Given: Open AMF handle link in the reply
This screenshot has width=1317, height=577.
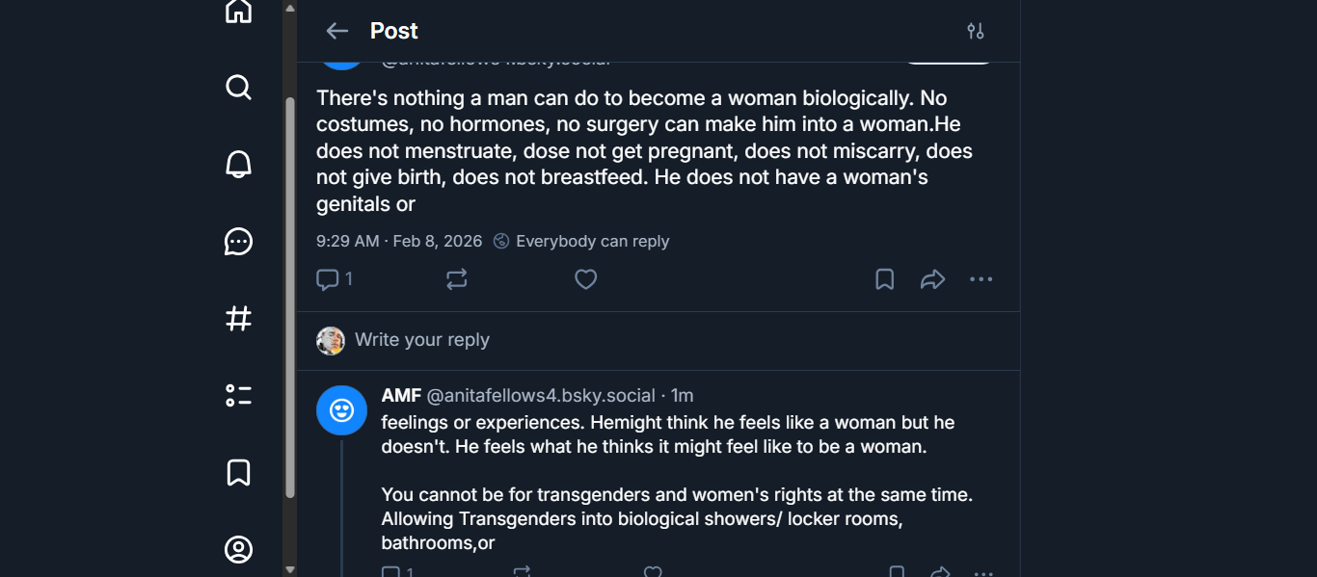Looking at the screenshot, I should point(541,396).
